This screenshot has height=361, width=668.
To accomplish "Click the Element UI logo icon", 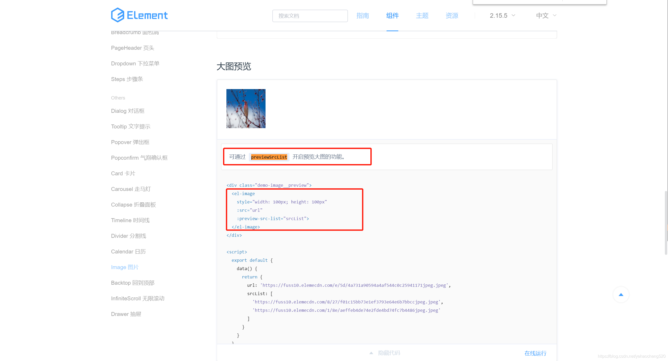I will tap(117, 15).
